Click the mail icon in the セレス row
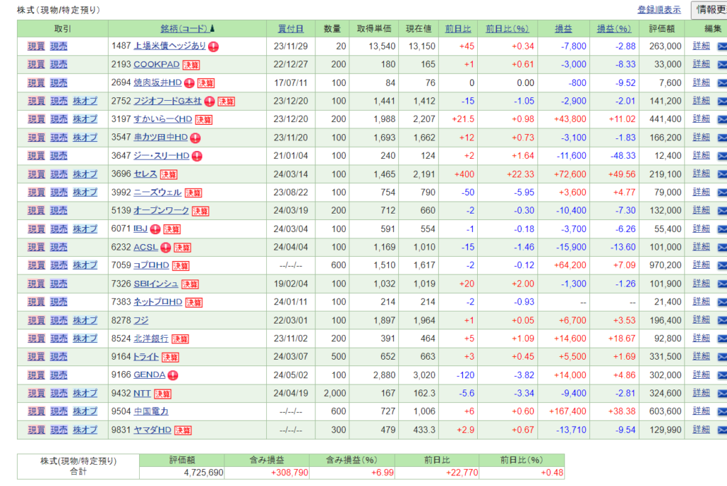Viewport: 727px width, 486px height. point(722,174)
